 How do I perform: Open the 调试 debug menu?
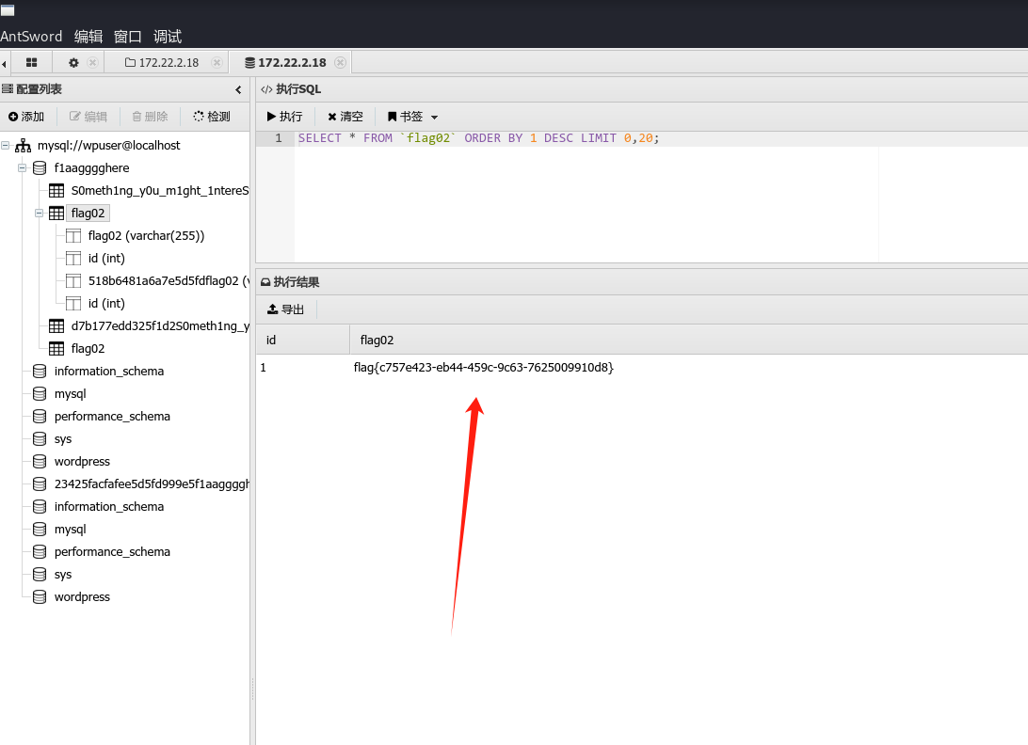(x=168, y=37)
